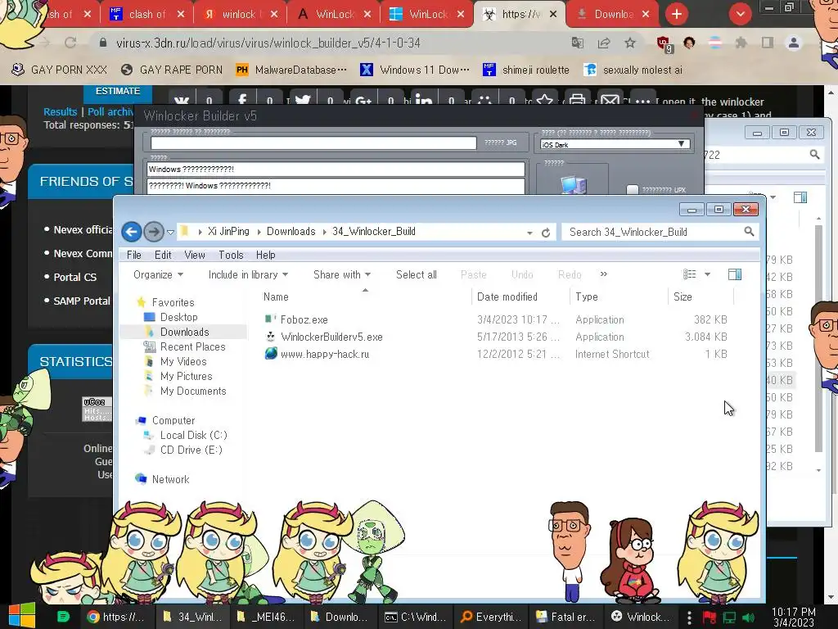The height and width of the screenshot is (629, 838).
Task: Open the Windows 11 Dow bookmark
Action: [x=415, y=70]
